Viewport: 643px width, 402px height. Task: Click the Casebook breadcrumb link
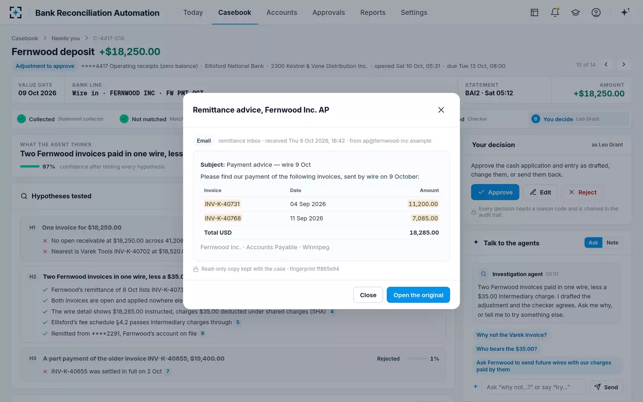pos(25,38)
